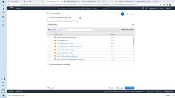Viewport: 175px width, 98px height.
Task: Cancel role creation via Cancel link
Action: [111, 88]
